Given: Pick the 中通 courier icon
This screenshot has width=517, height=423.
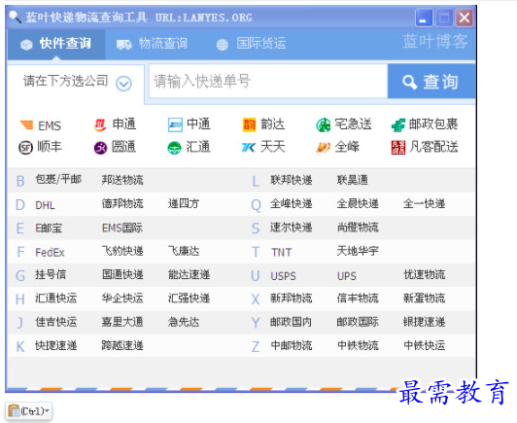Looking at the screenshot, I should [175, 124].
